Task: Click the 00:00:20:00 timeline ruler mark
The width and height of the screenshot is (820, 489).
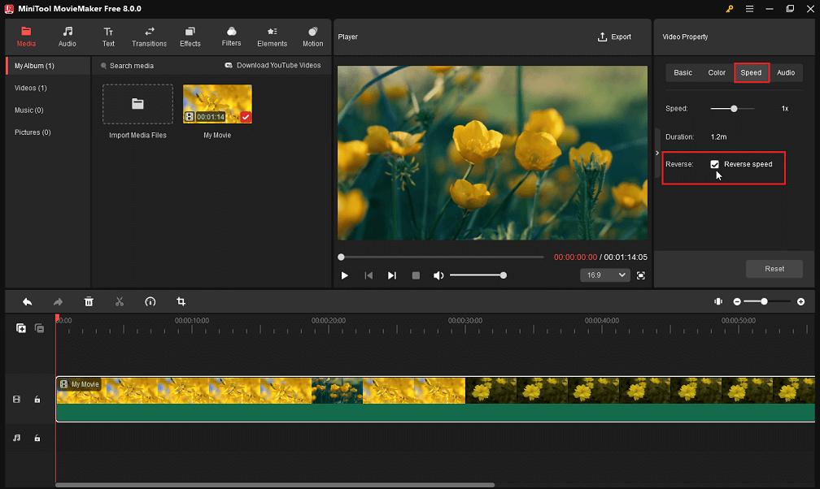Action: [329, 320]
